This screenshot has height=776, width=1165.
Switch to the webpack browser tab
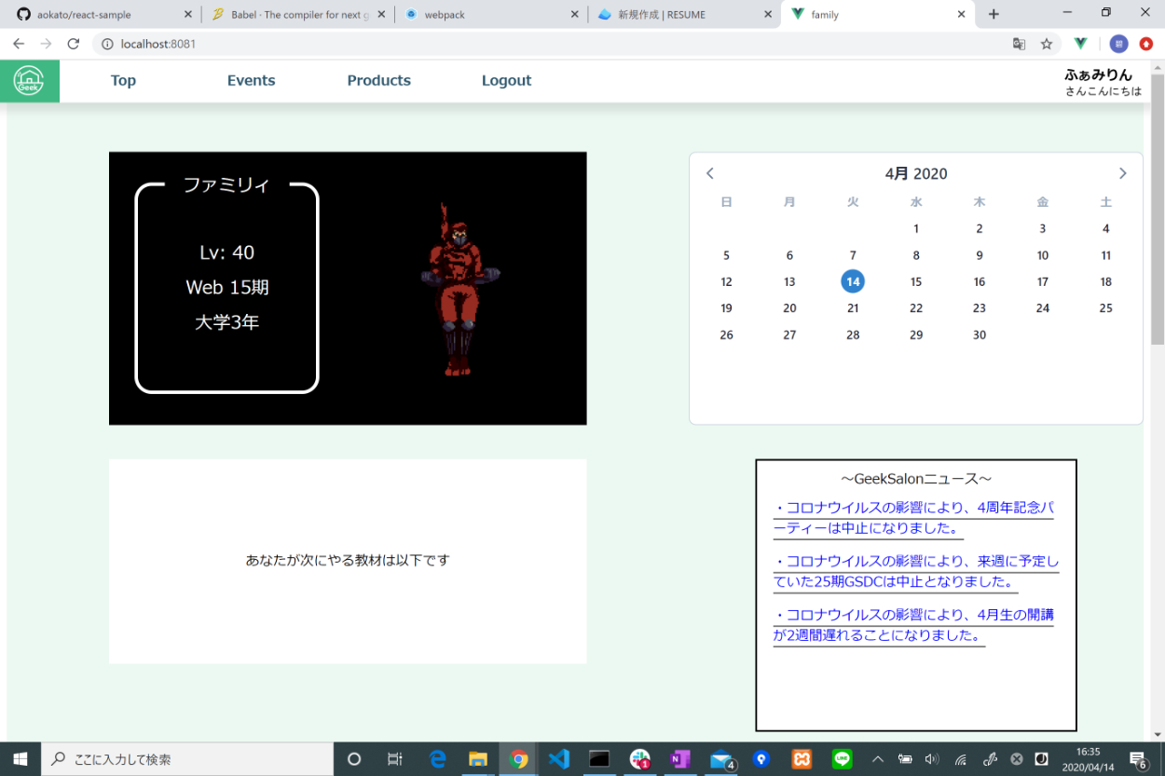click(489, 15)
